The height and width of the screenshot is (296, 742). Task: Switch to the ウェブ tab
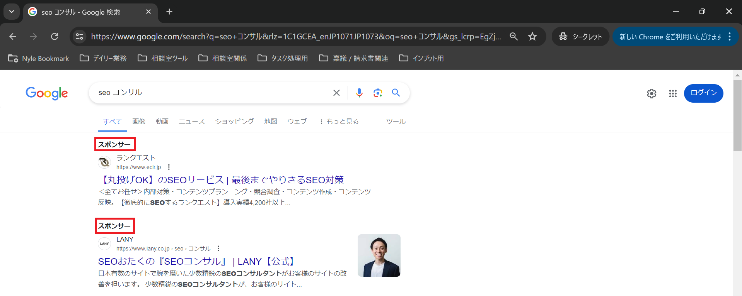click(x=297, y=122)
